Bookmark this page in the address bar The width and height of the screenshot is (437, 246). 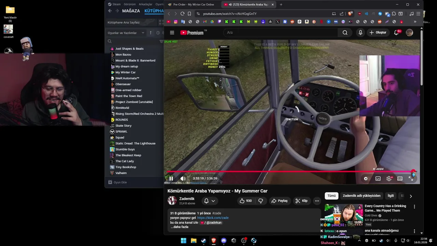pyautogui.click(x=189, y=14)
